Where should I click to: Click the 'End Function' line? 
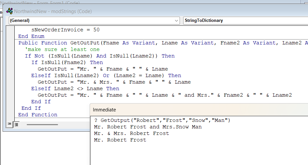pyautogui.click(x=38, y=115)
